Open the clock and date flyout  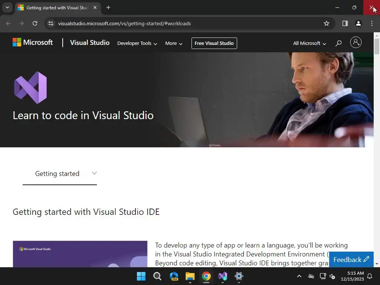pyautogui.click(x=352, y=276)
